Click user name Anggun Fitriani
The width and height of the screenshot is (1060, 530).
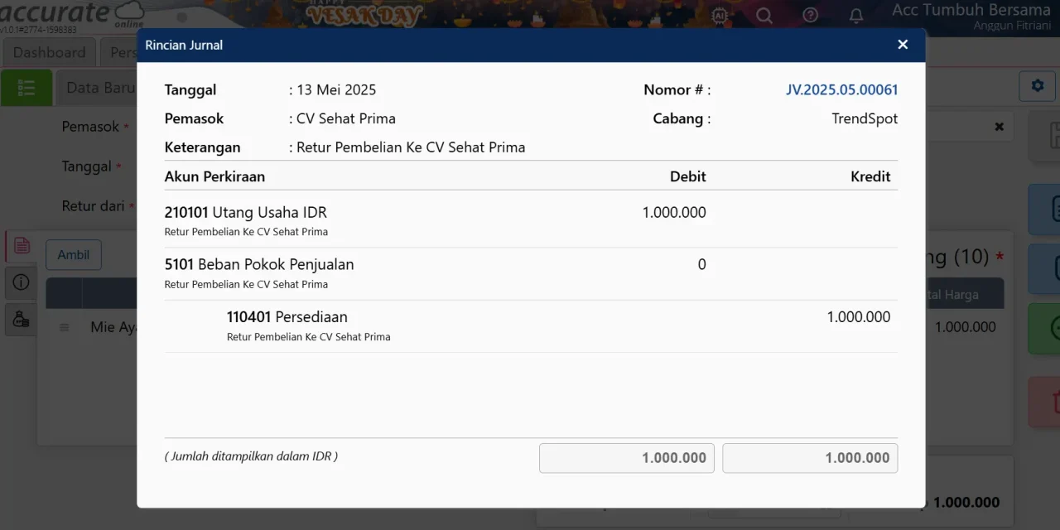[x=1012, y=26]
